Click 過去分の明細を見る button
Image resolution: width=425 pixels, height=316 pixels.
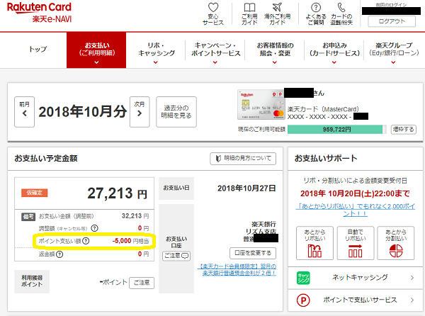pyautogui.click(x=176, y=112)
